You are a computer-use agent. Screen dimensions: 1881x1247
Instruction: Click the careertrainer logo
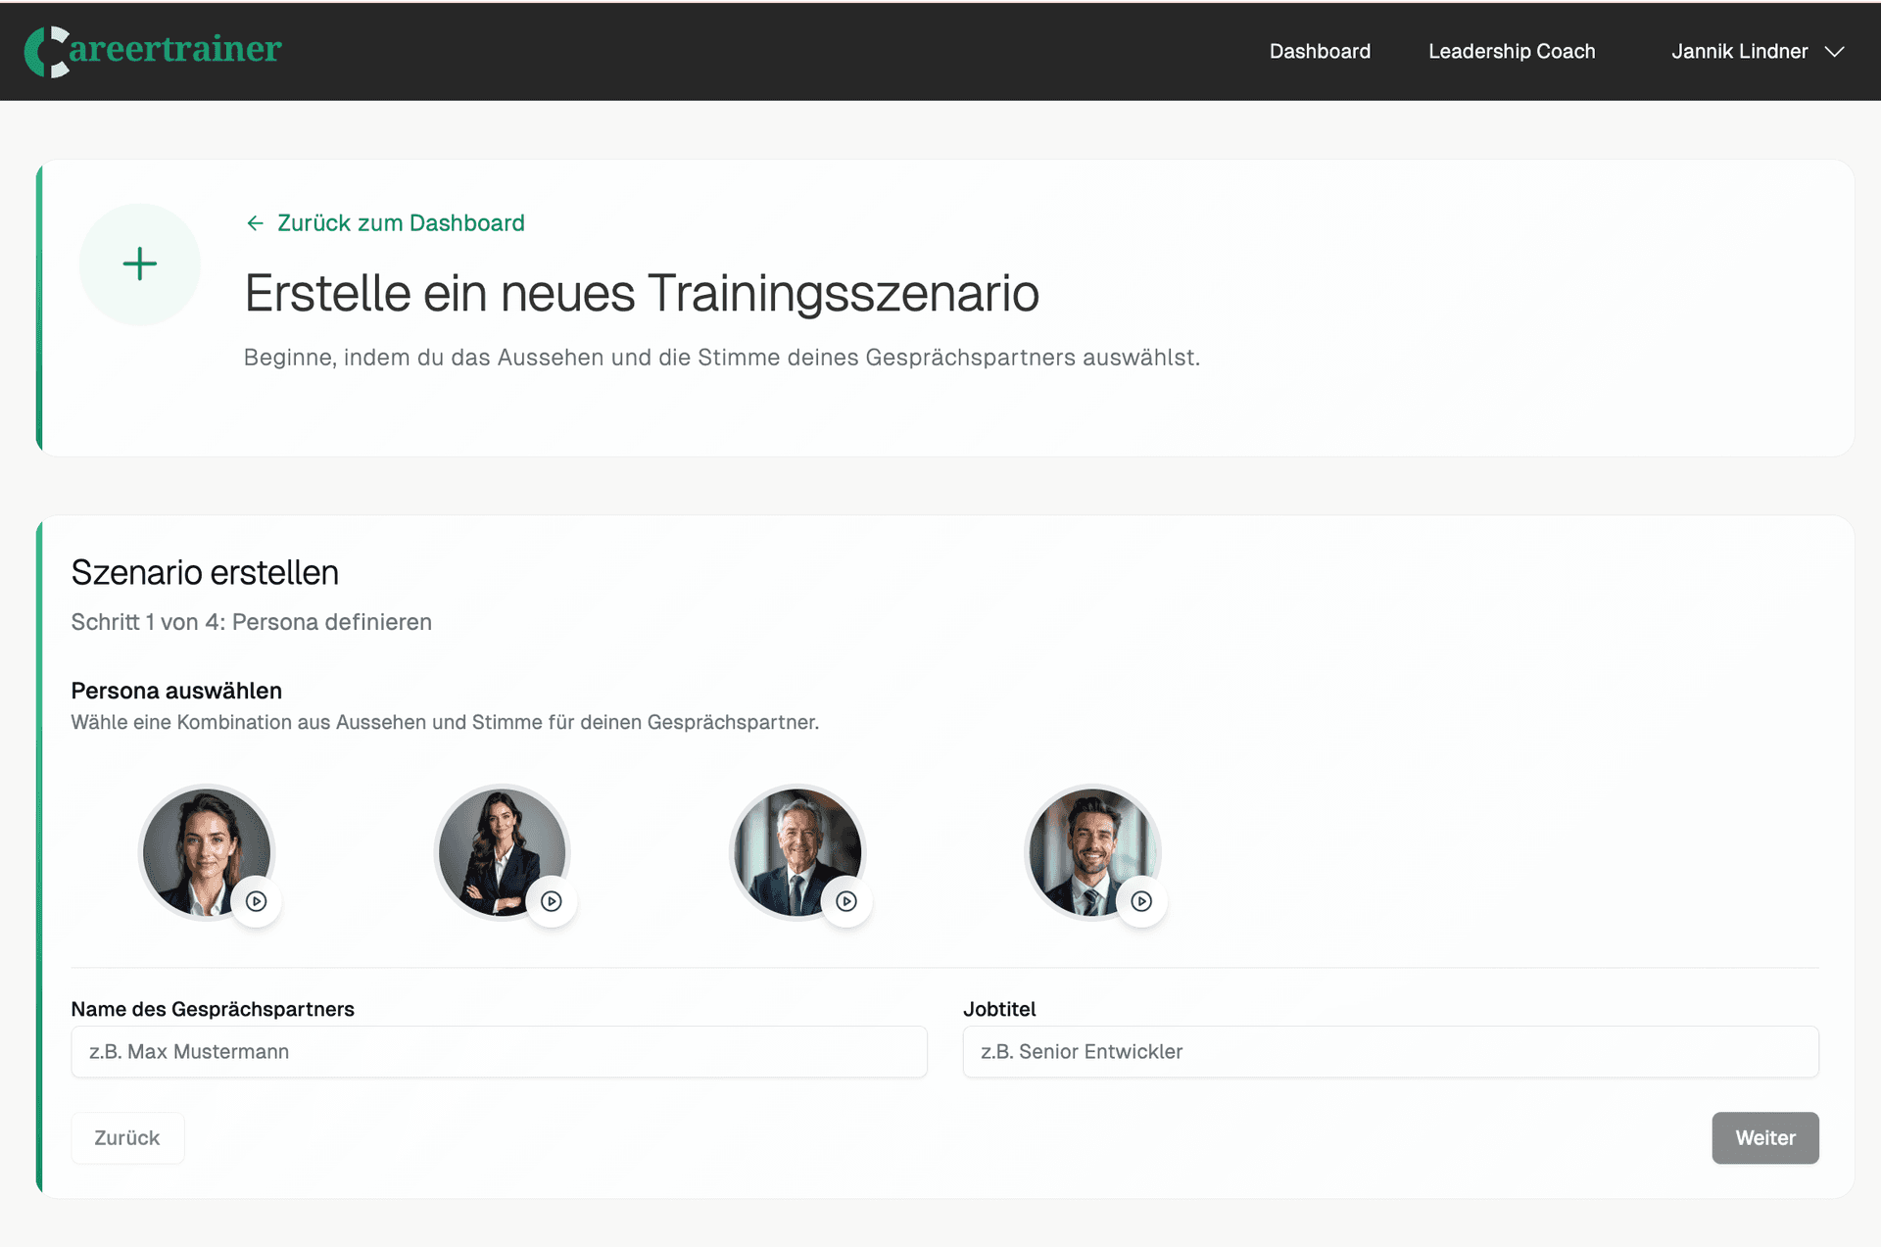click(x=153, y=50)
